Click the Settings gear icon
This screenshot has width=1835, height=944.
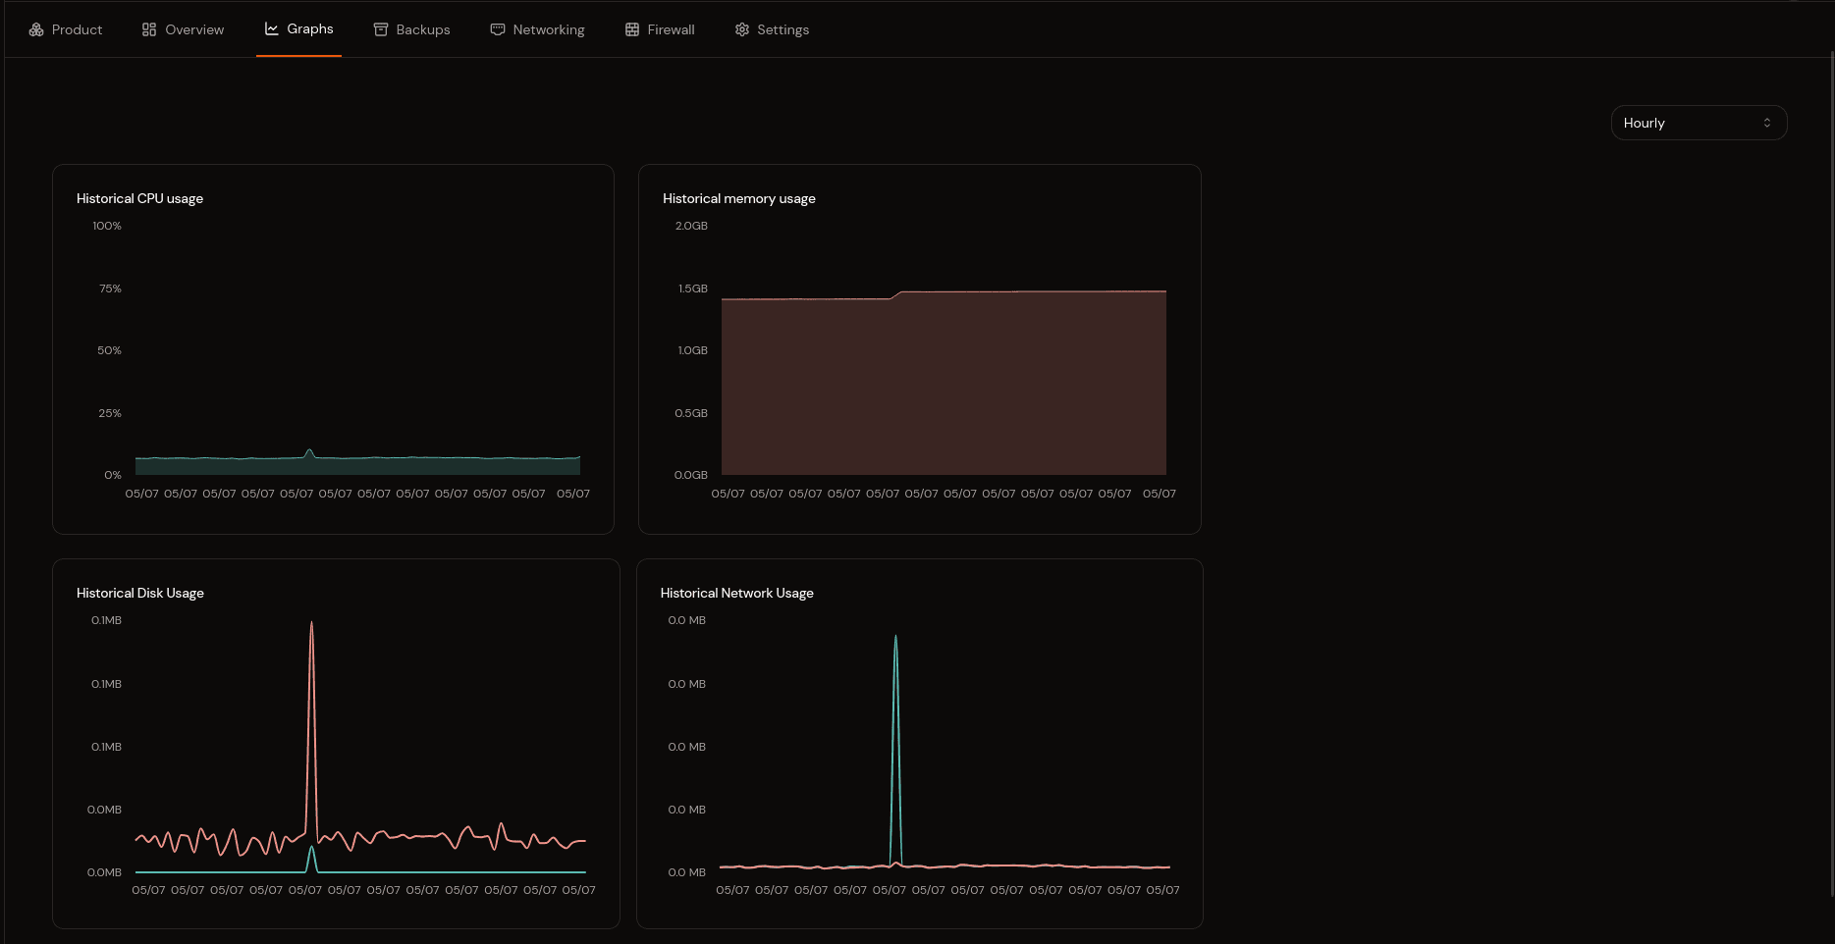[x=742, y=29]
